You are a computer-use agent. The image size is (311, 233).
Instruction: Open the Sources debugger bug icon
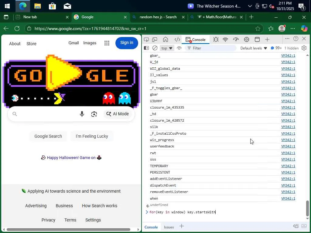216,39
